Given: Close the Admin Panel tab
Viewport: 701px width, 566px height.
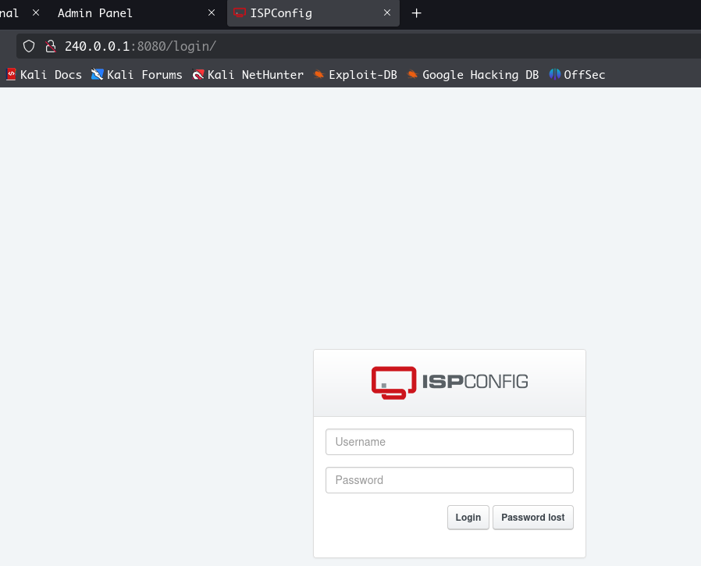Looking at the screenshot, I should (x=212, y=13).
